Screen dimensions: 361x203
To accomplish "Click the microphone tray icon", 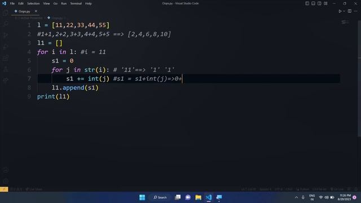I will (303, 197).
